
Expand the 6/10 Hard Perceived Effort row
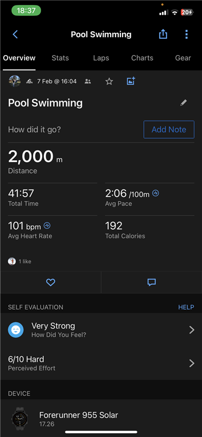point(101,363)
